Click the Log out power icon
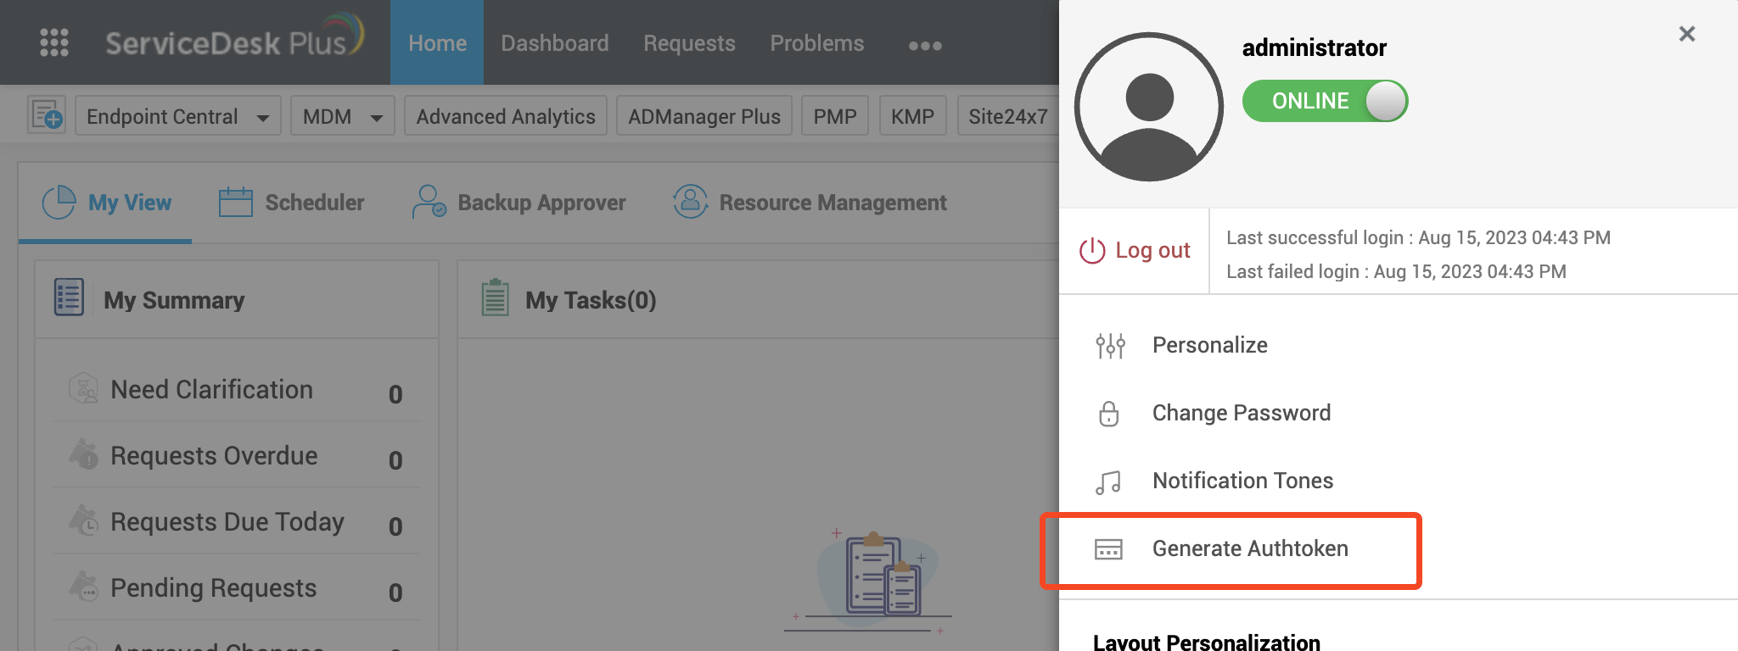Viewport: 1738px width, 651px height. (1092, 250)
